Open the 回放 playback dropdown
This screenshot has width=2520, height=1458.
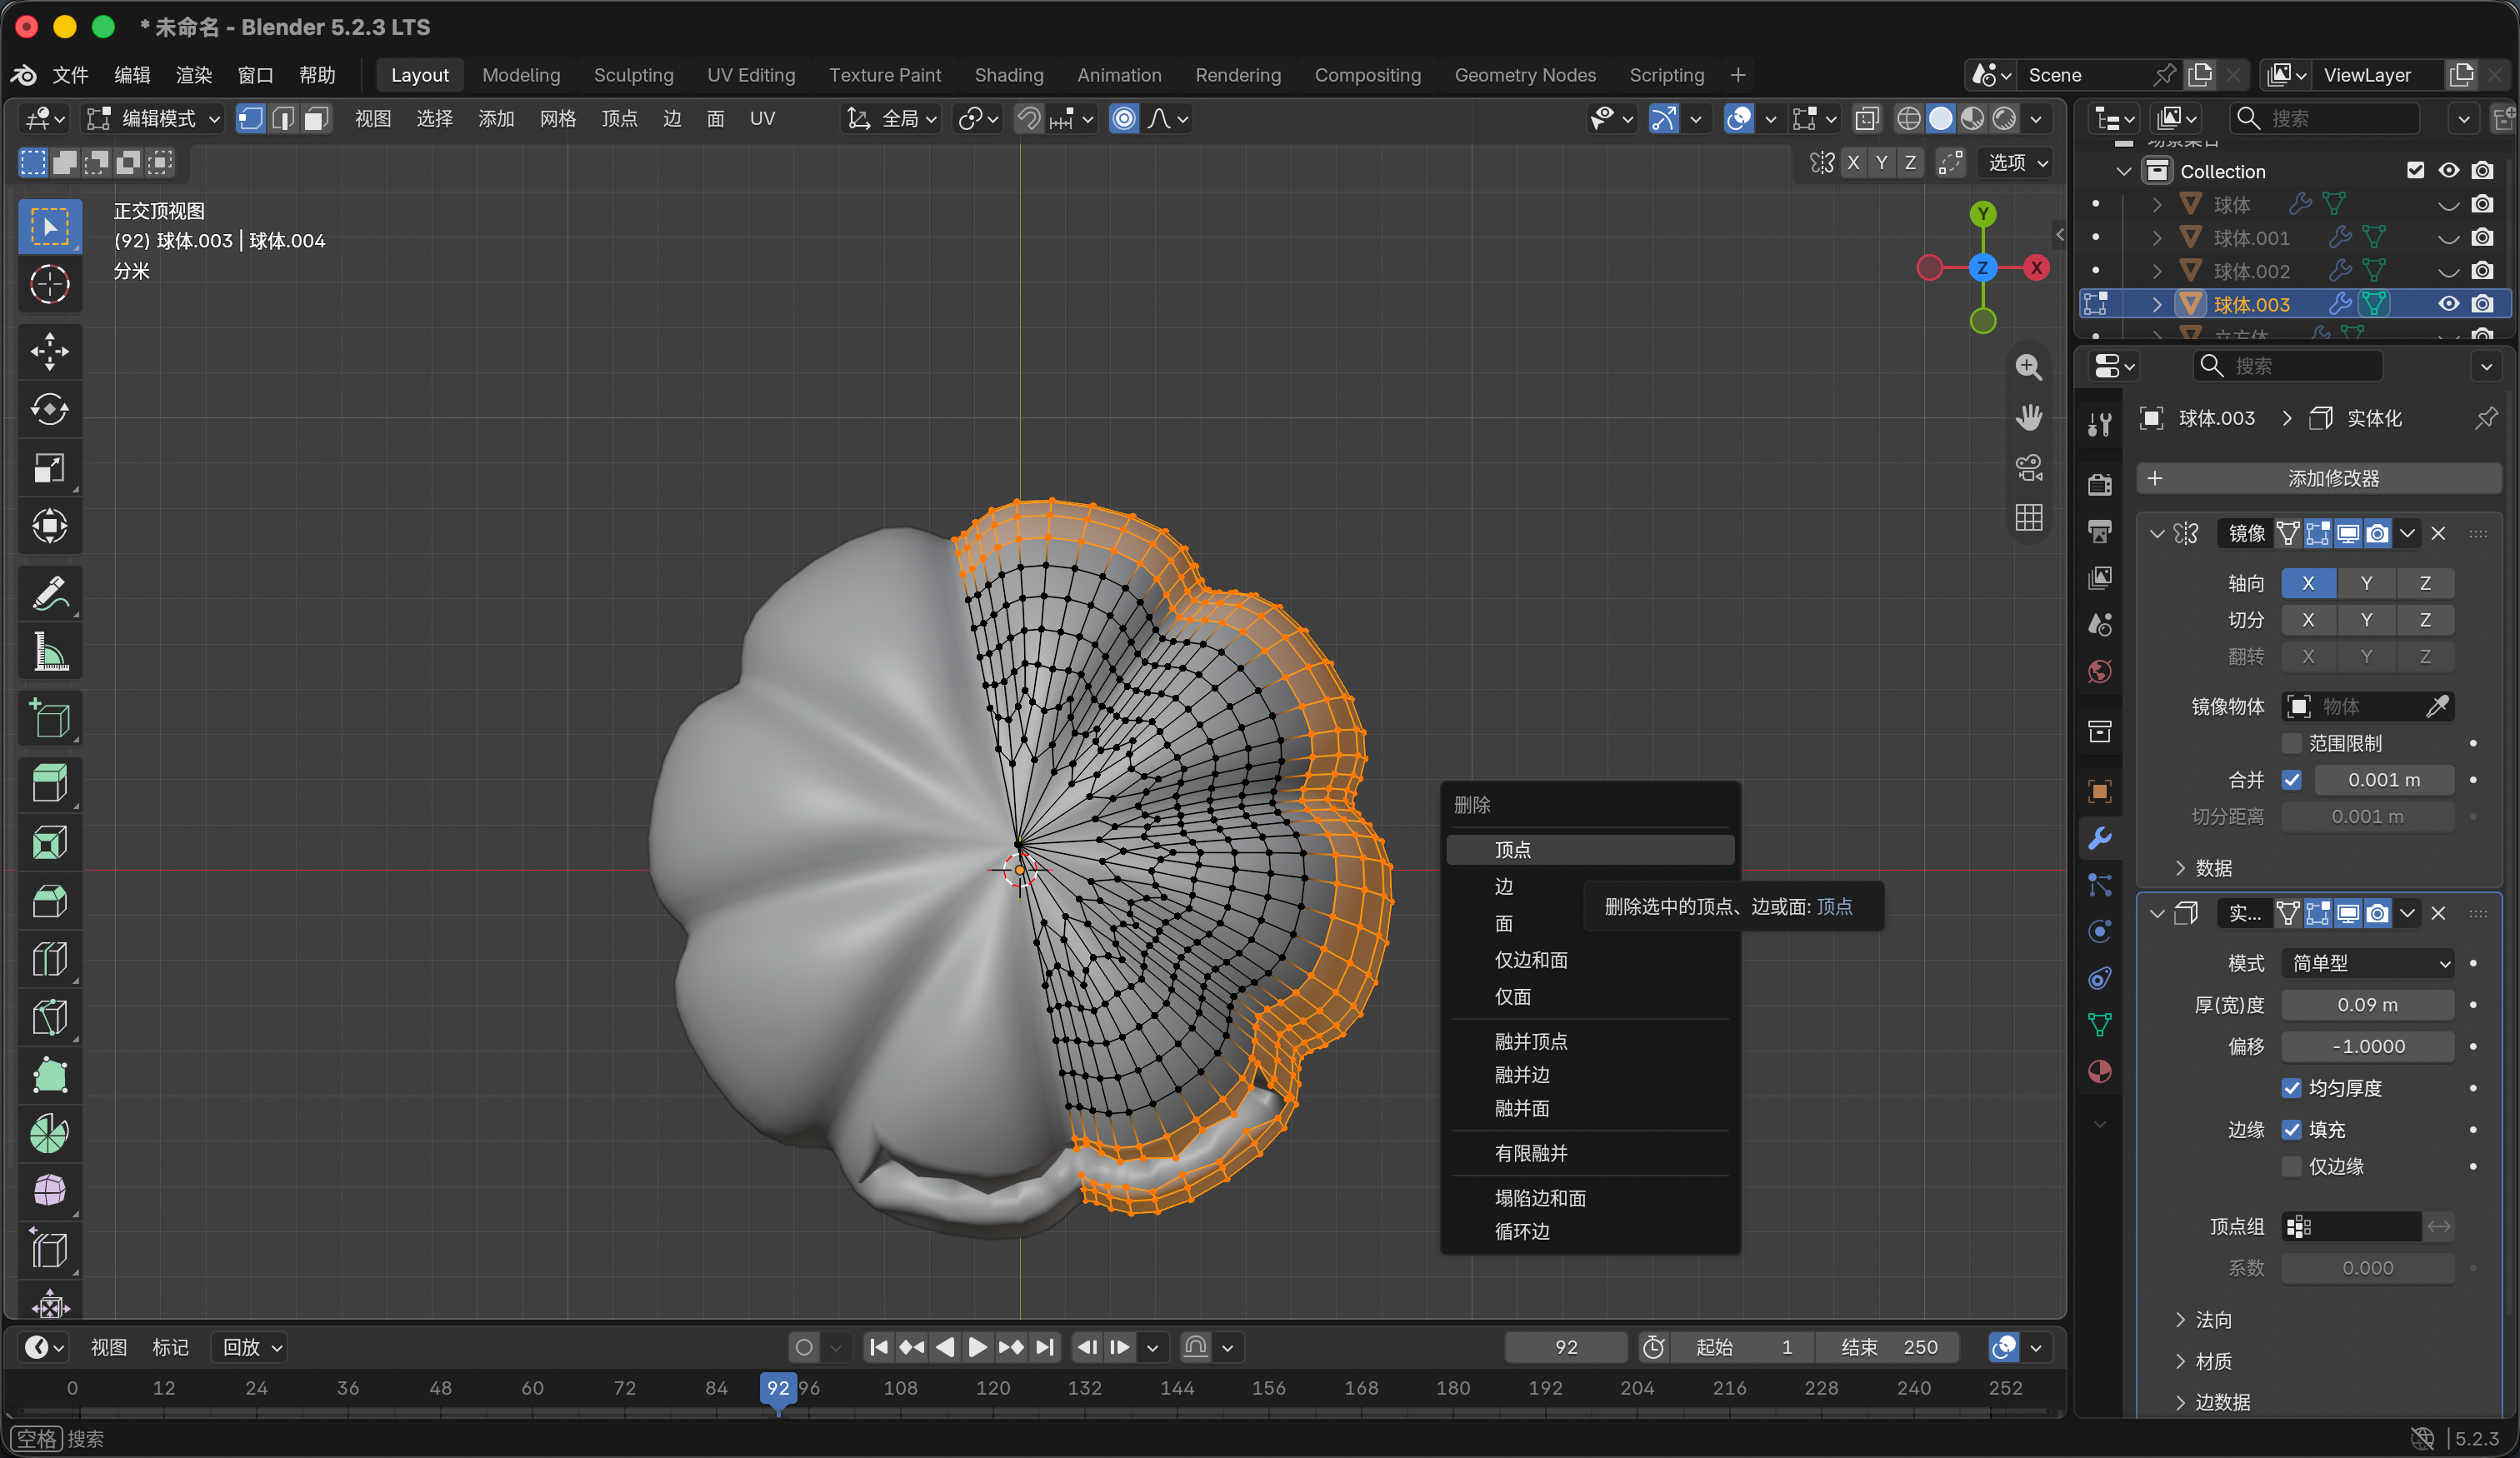pyautogui.click(x=251, y=1347)
